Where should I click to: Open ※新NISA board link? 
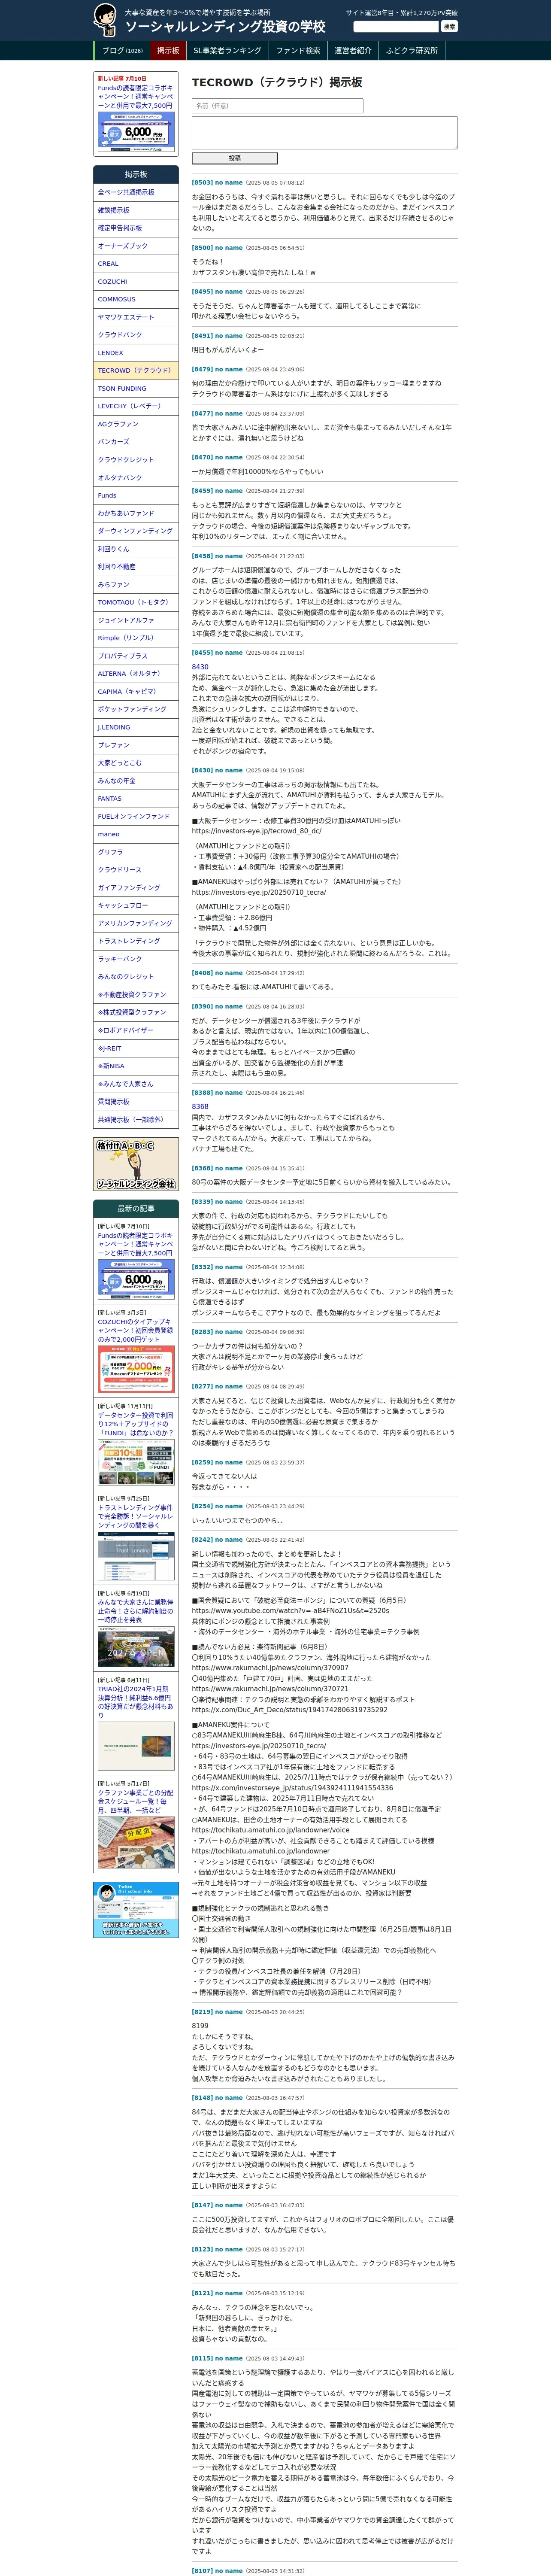tap(136, 1066)
